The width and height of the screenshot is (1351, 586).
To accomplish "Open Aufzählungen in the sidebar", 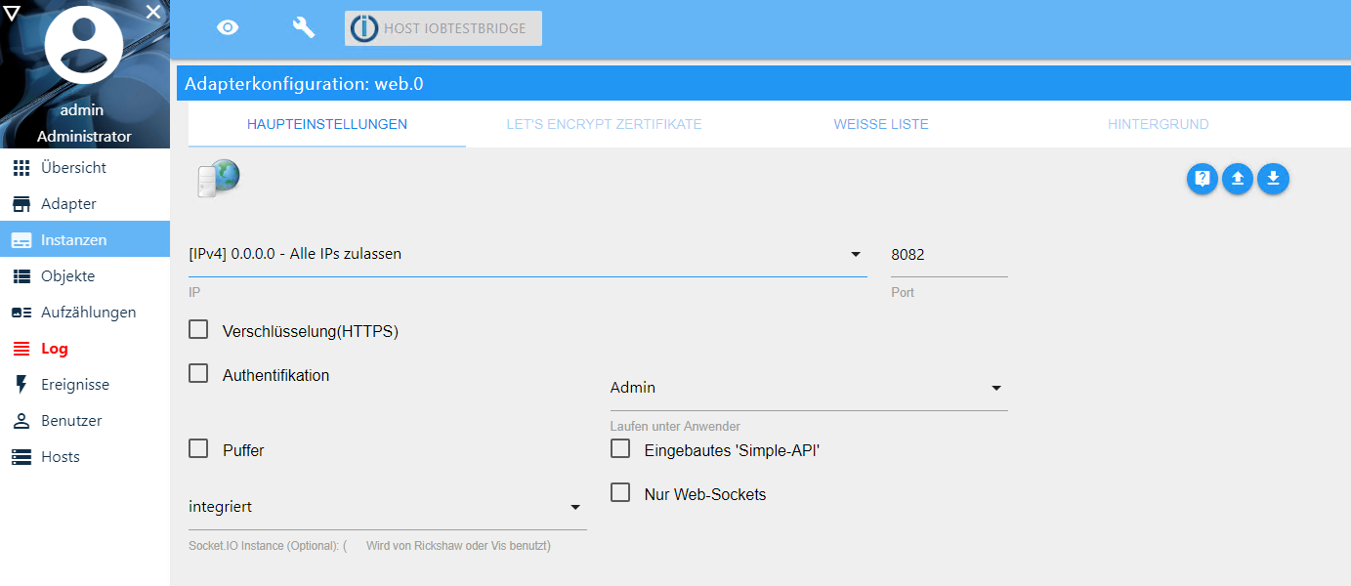I will 85,313.
